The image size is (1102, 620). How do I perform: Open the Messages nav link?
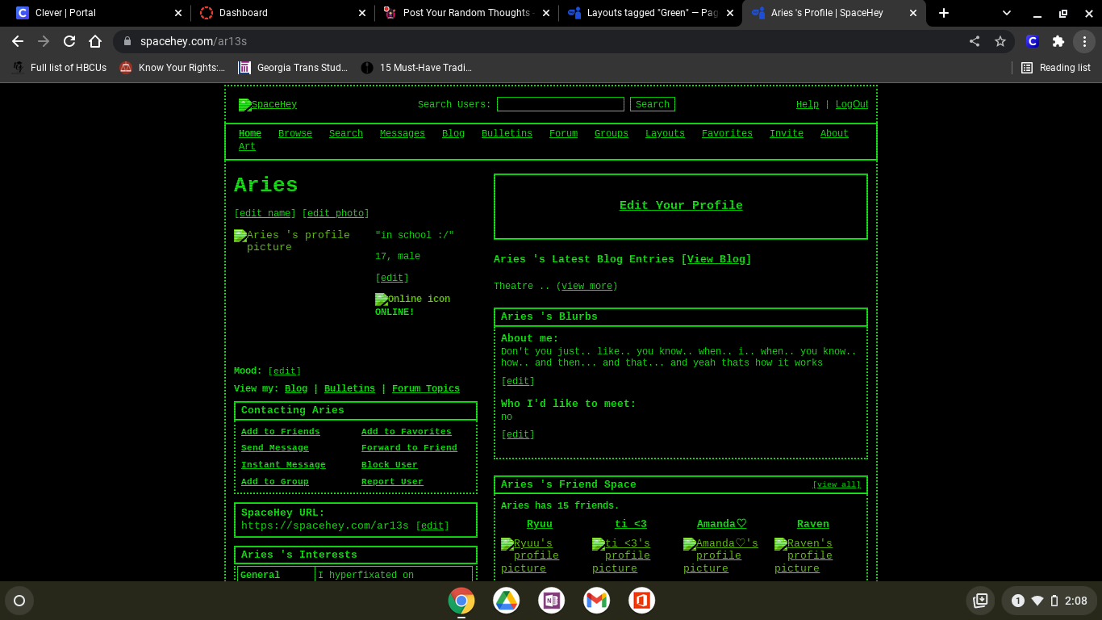click(403, 134)
